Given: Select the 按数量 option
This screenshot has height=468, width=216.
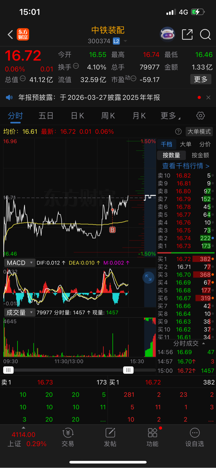Looking at the screenshot, I should (x=172, y=155).
